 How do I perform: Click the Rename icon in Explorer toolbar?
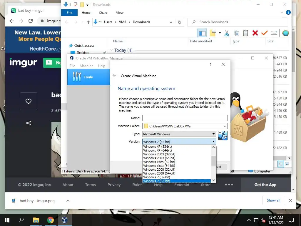[274, 33]
